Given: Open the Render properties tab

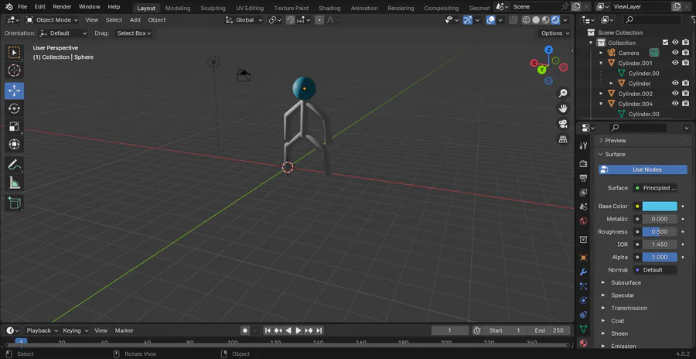Looking at the screenshot, I should point(584,163).
